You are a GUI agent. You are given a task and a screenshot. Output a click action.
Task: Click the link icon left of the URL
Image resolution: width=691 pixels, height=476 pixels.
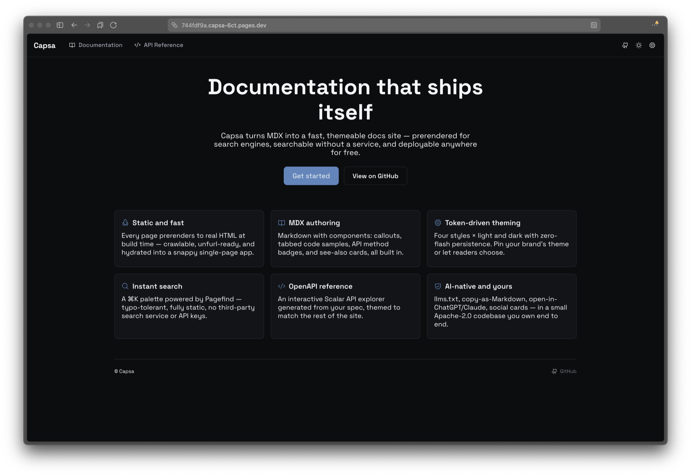174,25
